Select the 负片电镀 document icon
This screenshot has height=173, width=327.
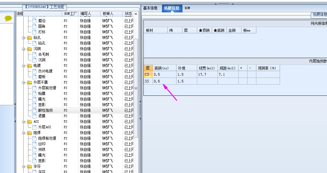tap(34, 71)
